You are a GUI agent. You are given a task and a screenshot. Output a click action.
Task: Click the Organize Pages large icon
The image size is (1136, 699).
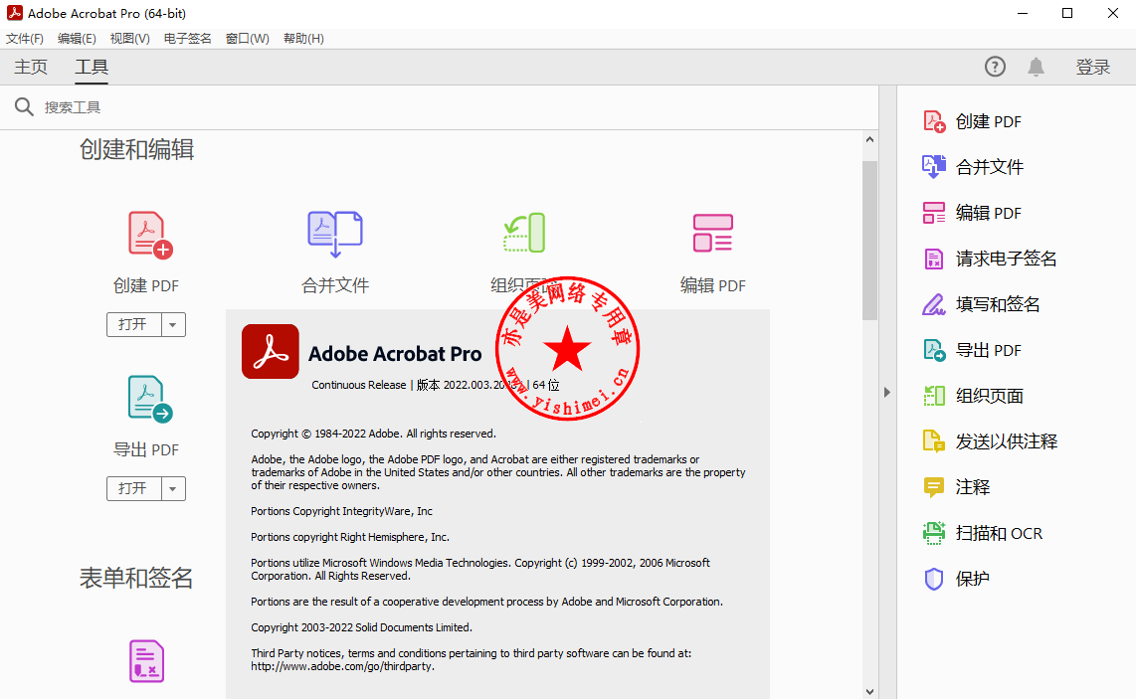click(524, 233)
